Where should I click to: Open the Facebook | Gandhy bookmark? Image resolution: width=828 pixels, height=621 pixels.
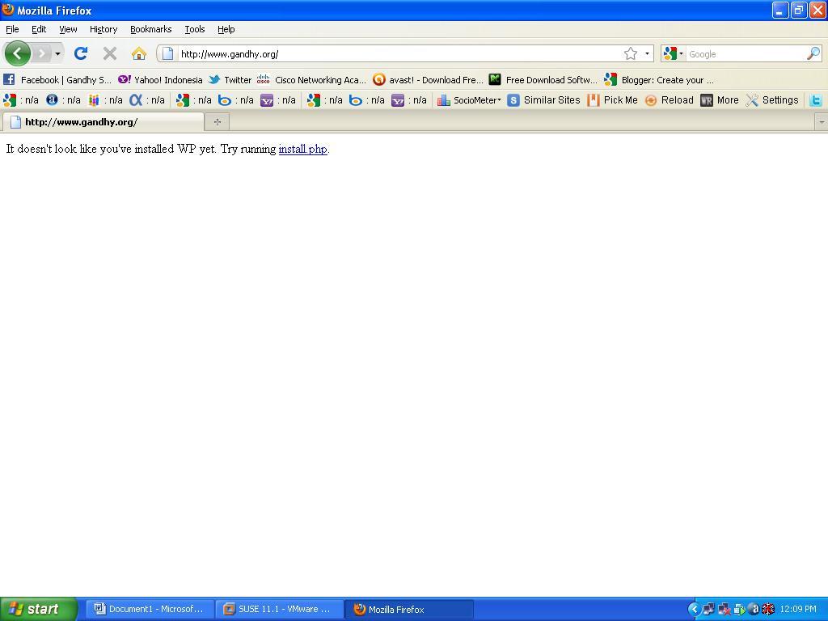tap(57, 80)
